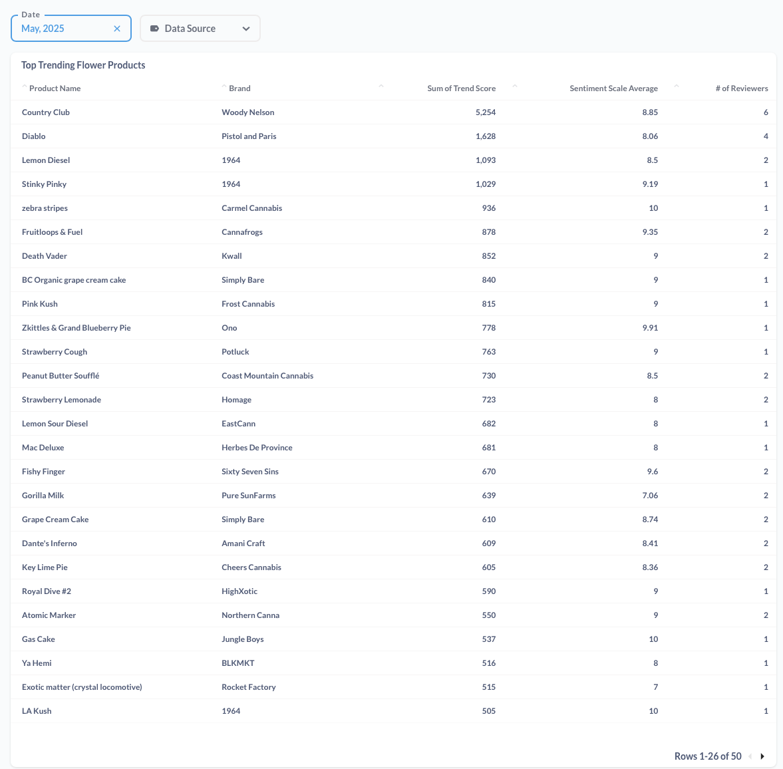Click the Pistol and Paris brand cell
This screenshot has height=769, width=783.
[249, 136]
